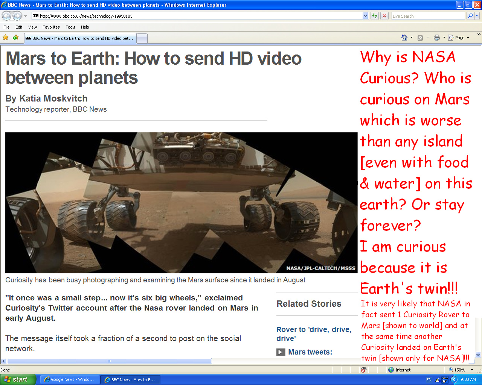
Task: Click the Related Stories heading
Action: (x=309, y=304)
